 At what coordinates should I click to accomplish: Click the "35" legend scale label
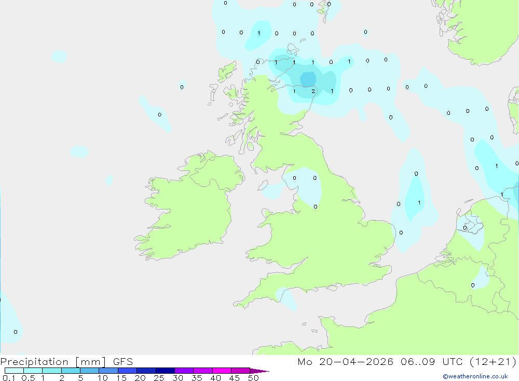click(197, 378)
